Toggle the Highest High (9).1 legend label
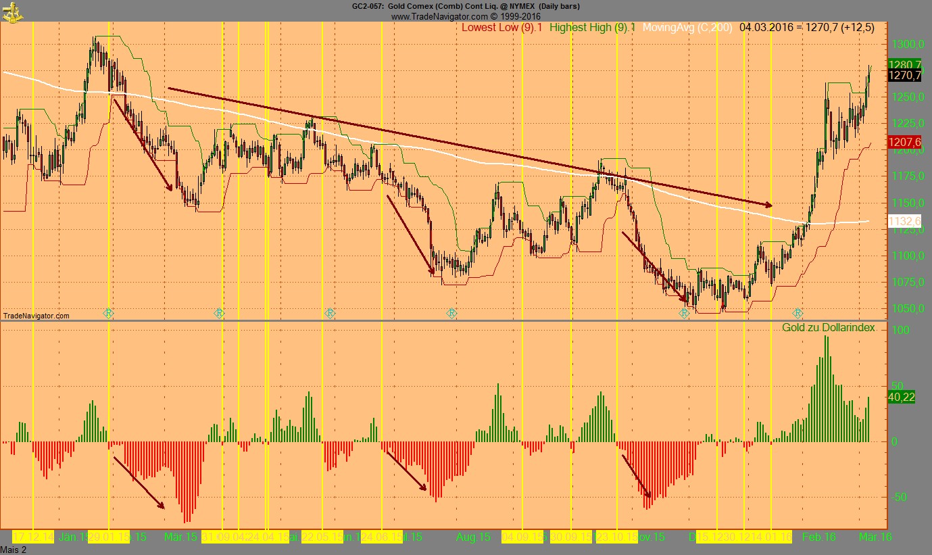This screenshot has height=555, width=932. coord(592,28)
